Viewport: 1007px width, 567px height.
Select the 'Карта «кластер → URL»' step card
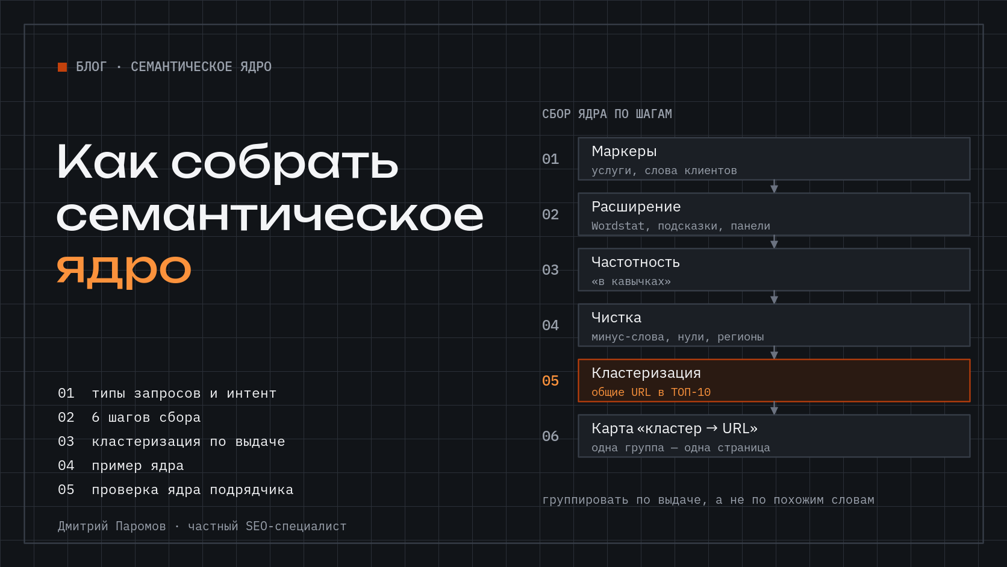pos(774,436)
